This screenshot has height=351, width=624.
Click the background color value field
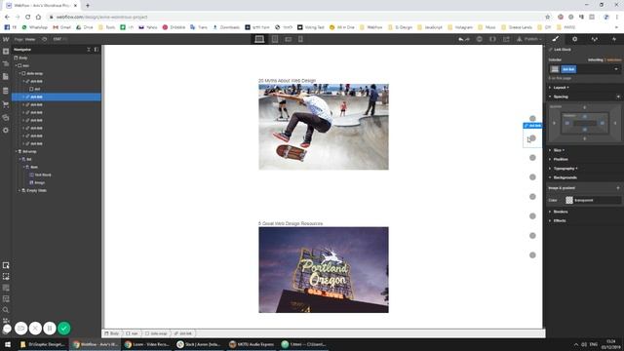point(597,200)
